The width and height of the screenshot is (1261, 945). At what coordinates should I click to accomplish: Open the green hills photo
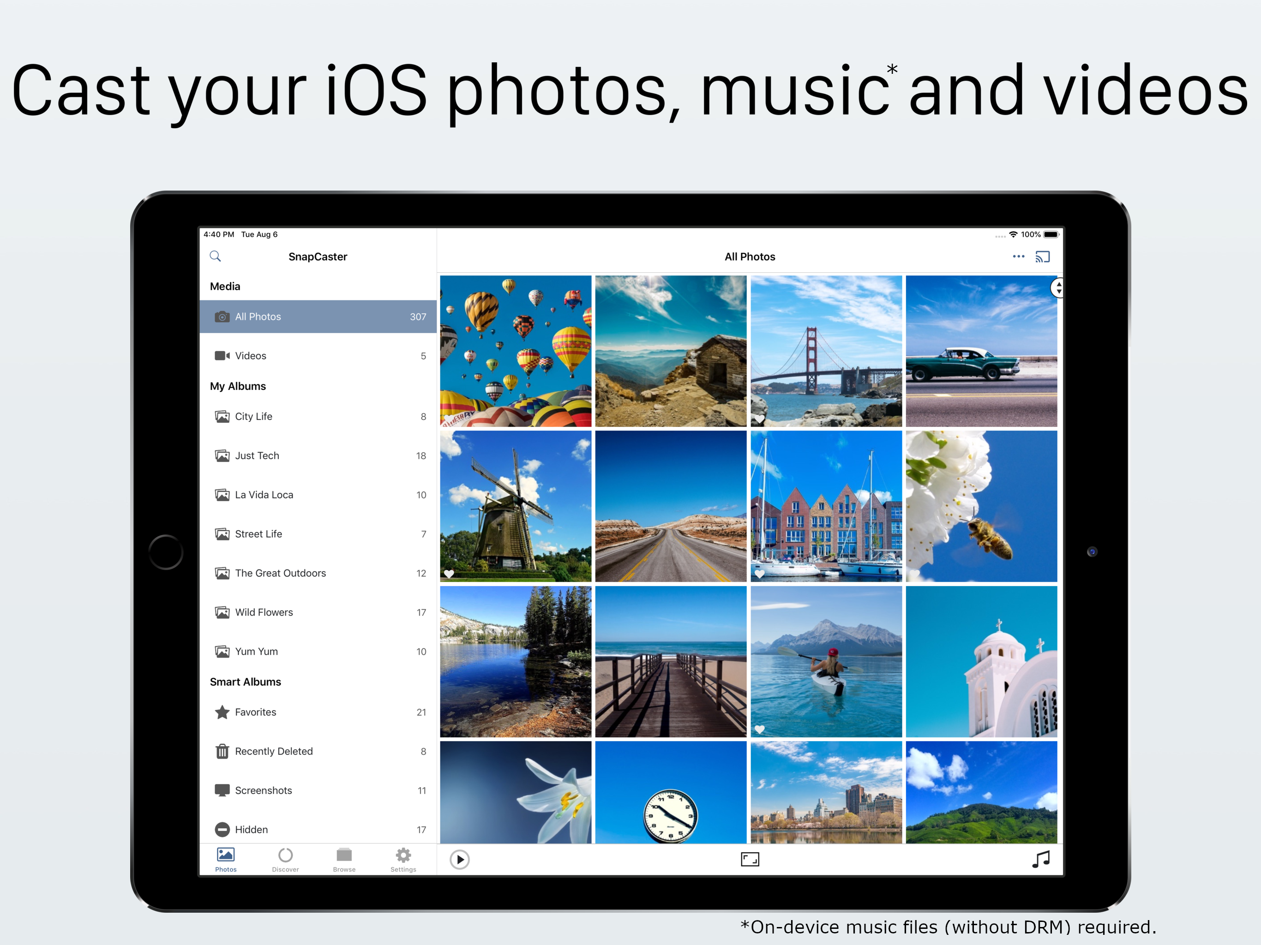coord(981,792)
